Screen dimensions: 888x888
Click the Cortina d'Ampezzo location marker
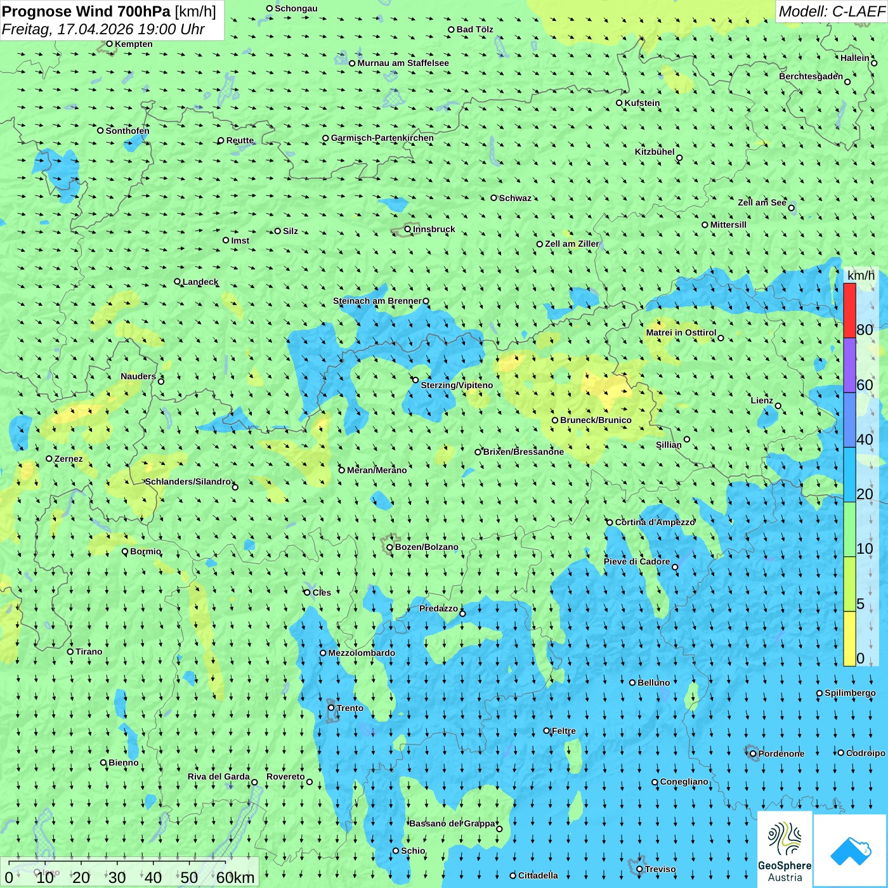point(610,522)
